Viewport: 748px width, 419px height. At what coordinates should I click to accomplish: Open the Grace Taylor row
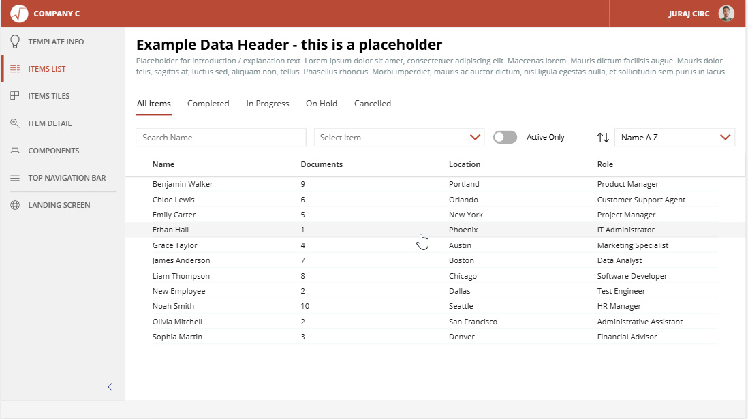175,245
